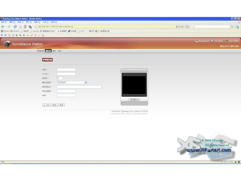Image resolution: width=241 pixels, height=181 pixels.
Task: Click the 測試攝影機 test camera button
Action: pyautogui.click(x=134, y=100)
